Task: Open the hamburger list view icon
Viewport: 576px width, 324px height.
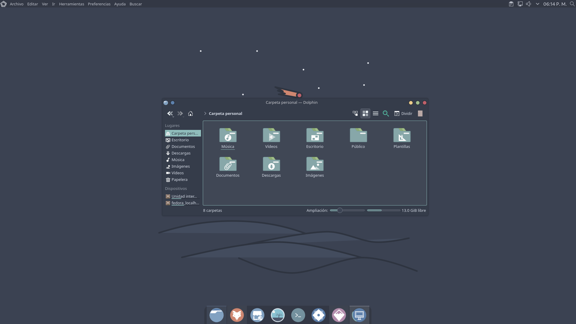Action: point(376,113)
